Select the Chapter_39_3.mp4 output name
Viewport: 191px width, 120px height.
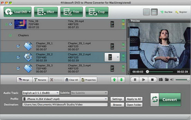pyautogui.click(x=79, y=65)
